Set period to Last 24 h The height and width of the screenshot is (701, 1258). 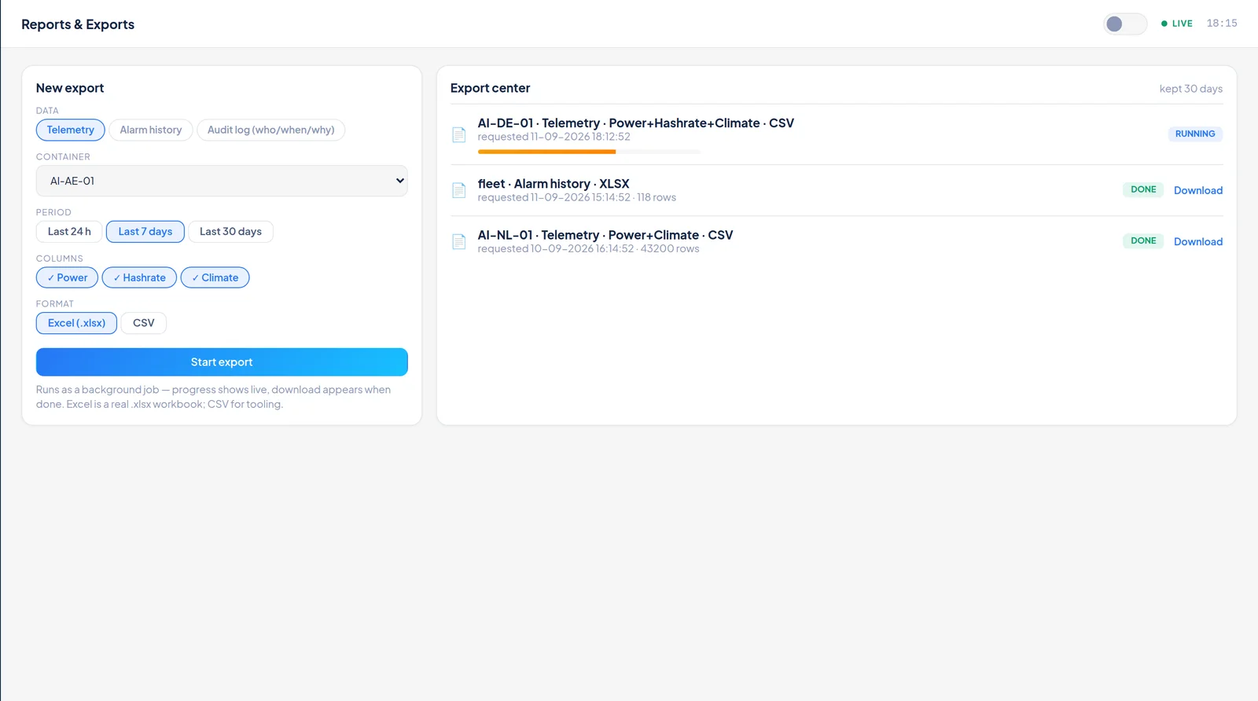[x=69, y=232]
